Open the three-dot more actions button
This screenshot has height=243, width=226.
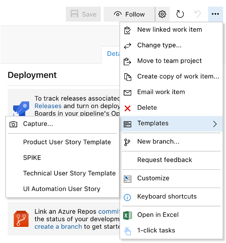[x=215, y=14]
